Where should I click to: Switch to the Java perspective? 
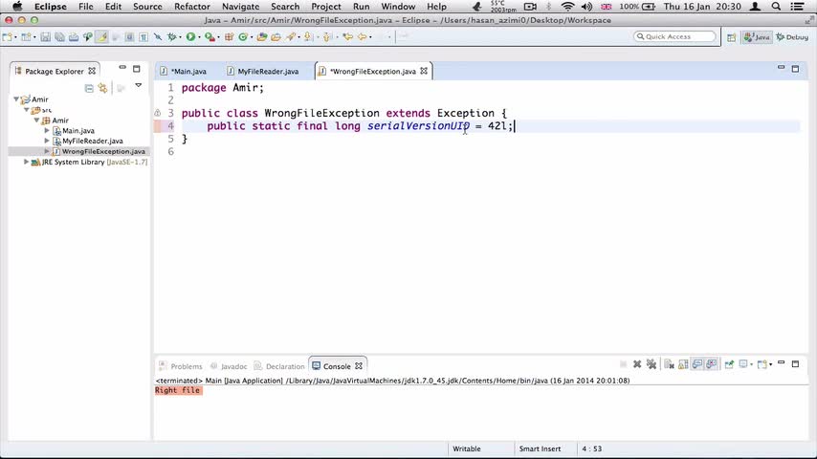(x=757, y=37)
